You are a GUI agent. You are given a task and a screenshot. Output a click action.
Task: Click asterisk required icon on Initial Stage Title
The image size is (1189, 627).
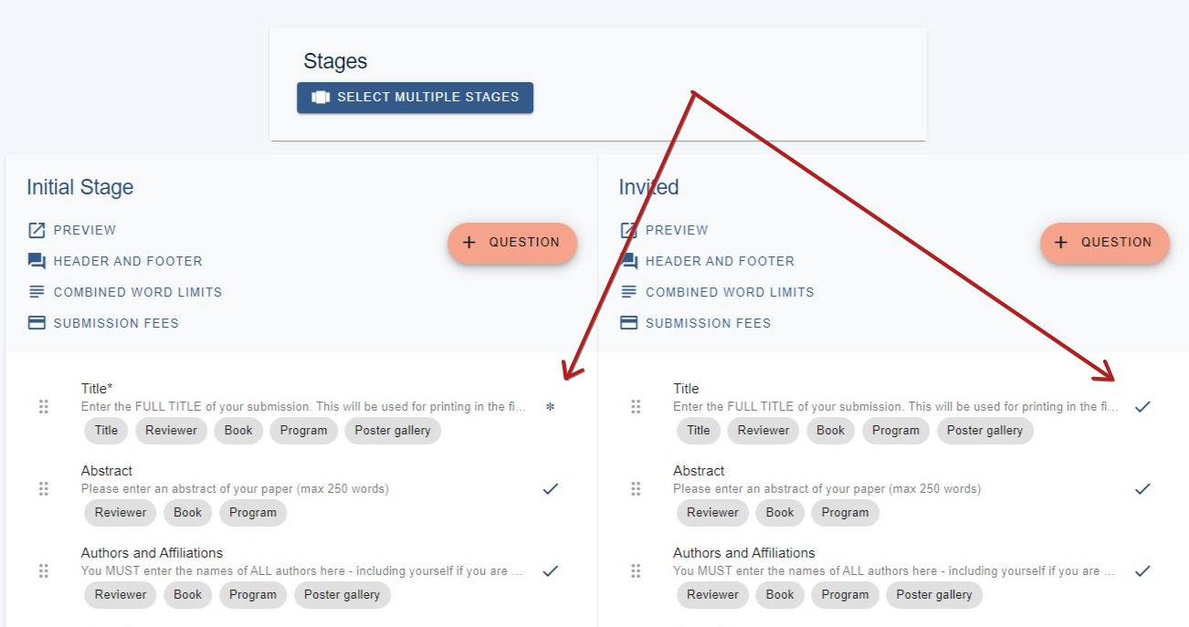click(550, 407)
